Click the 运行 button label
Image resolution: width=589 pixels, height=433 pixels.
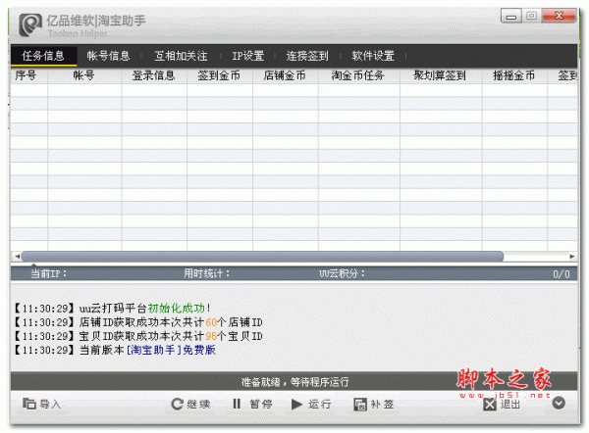click(320, 405)
